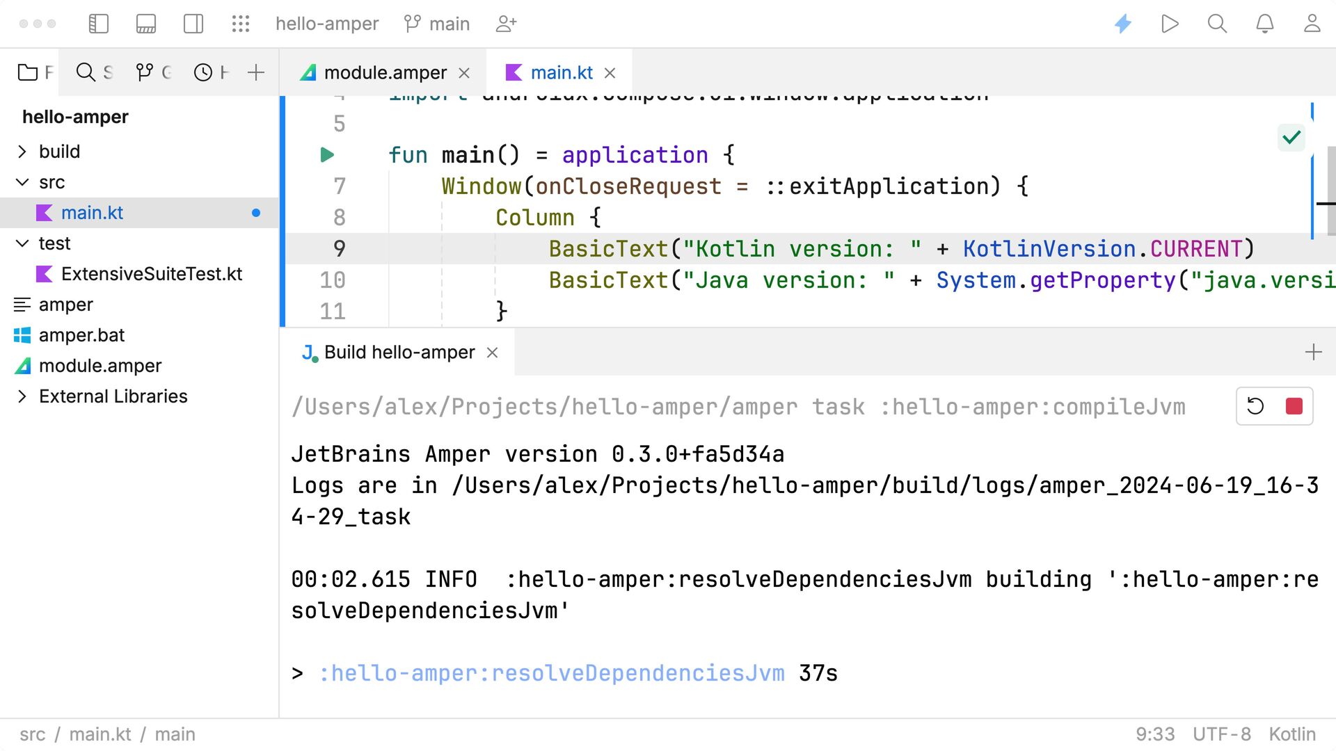Select the hello-amper project root label

[x=75, y=117]
